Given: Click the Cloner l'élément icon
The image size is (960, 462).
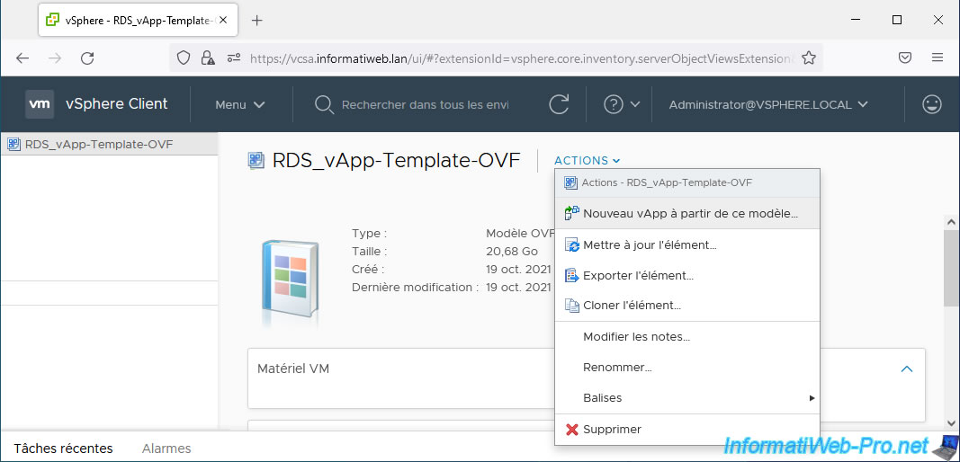Looking at the screenshot, I should [x=572, y=305].
